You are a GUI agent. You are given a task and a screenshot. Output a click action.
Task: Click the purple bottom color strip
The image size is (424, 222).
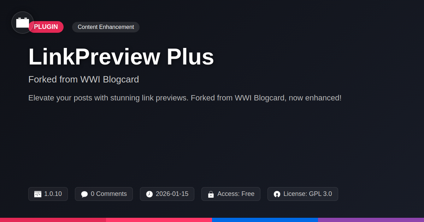click(x=371, y=220)
